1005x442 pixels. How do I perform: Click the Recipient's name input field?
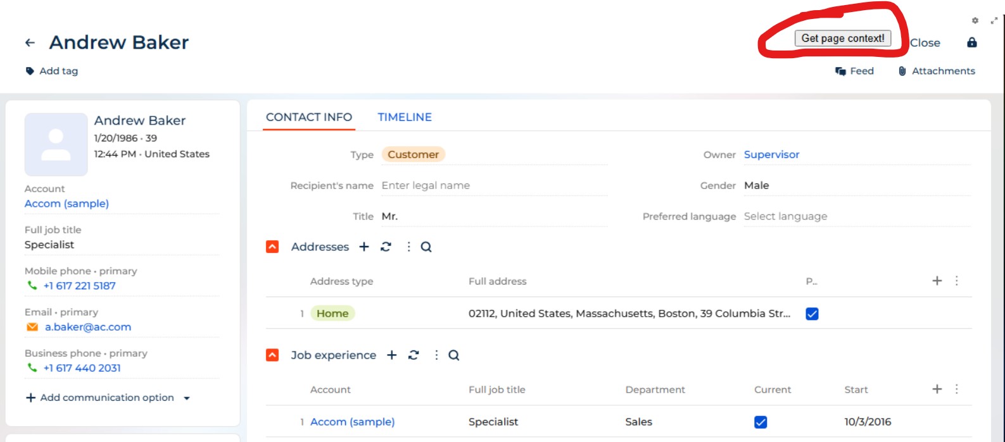pyautogui.click(x=494, y=185)
